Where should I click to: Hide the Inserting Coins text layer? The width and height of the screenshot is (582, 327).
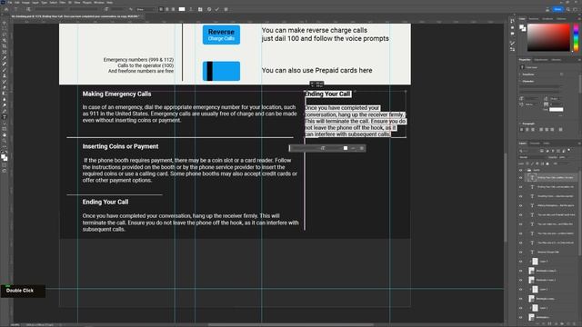(521, 196)
